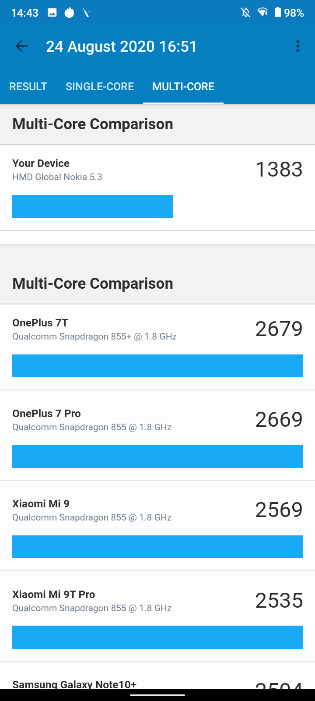The image size is (315, 701).
Task: Open the Xiaomi Mi 9 result row
Action: tap(157, 526)
